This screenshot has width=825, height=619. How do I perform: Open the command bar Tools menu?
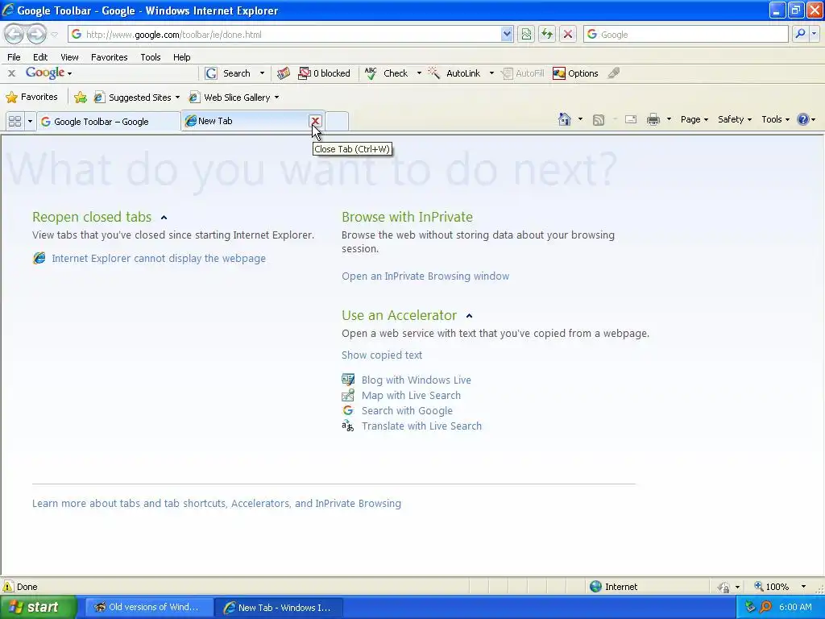coord(775,119)
